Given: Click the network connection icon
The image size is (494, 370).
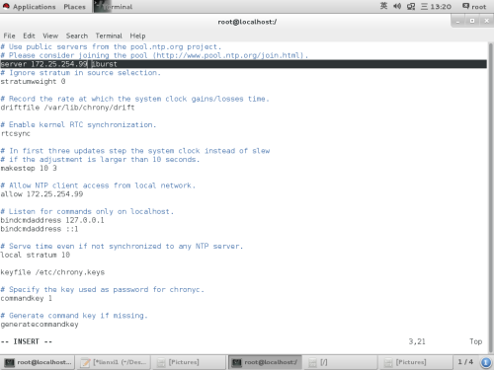Looking at the screenshot, I should [x=411, y=6].
